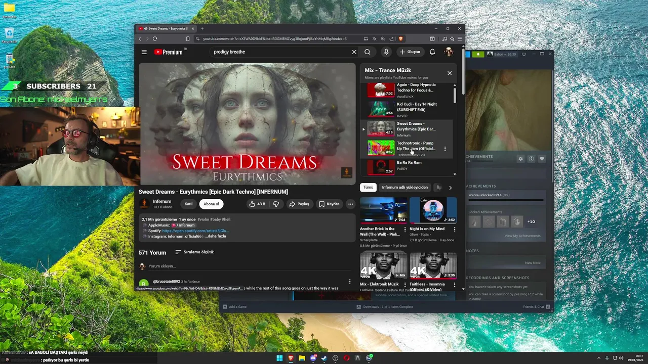Select the Infernum adlı yükleyiciden chip
This screenshot has height=364, width=648.
(405, 188)
